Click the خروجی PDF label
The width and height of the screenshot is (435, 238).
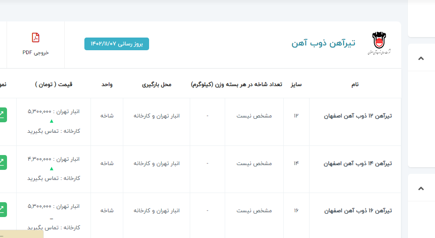tap(35, 52)
